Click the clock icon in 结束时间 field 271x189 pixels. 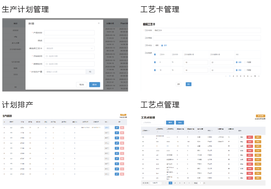pyautogui.click(x=47, y=64)
